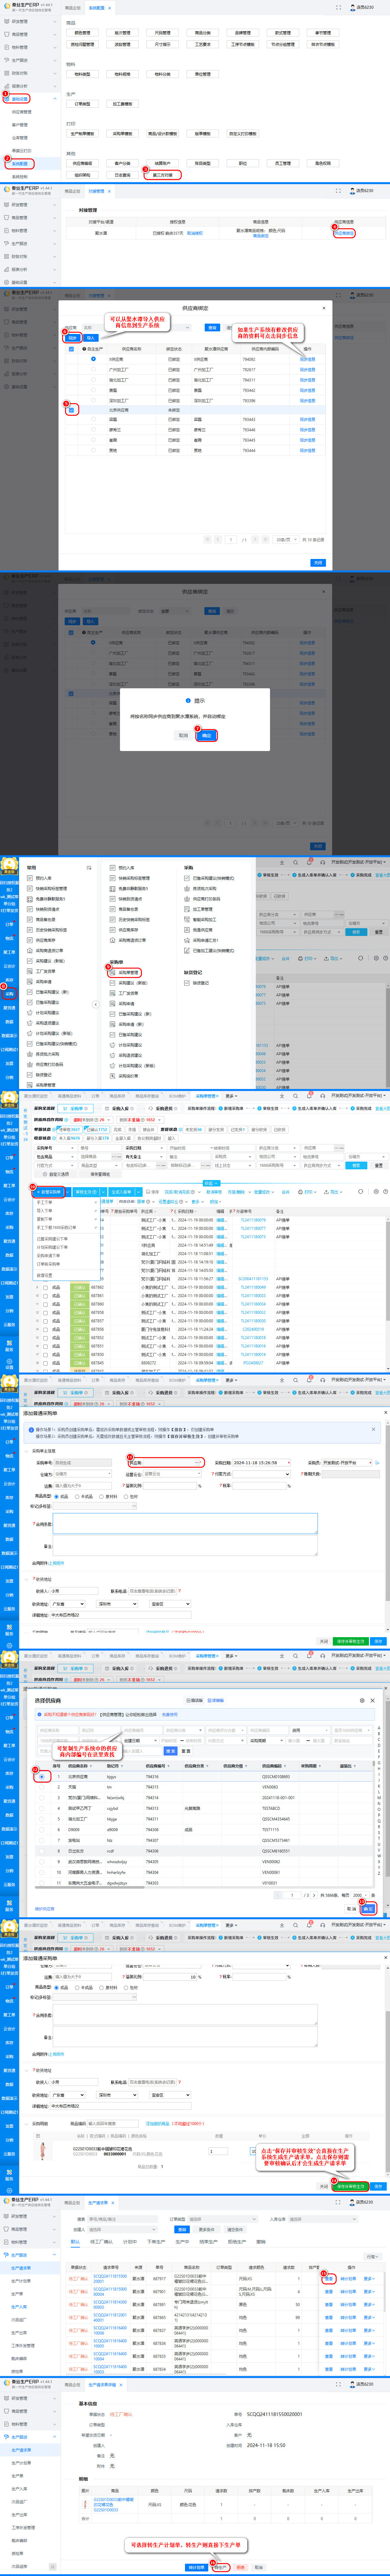Select radio for 北京供应商 in 选择供应商 dialog
The width and height of the screenshot is (390, 2576).
pos(42,1777)
